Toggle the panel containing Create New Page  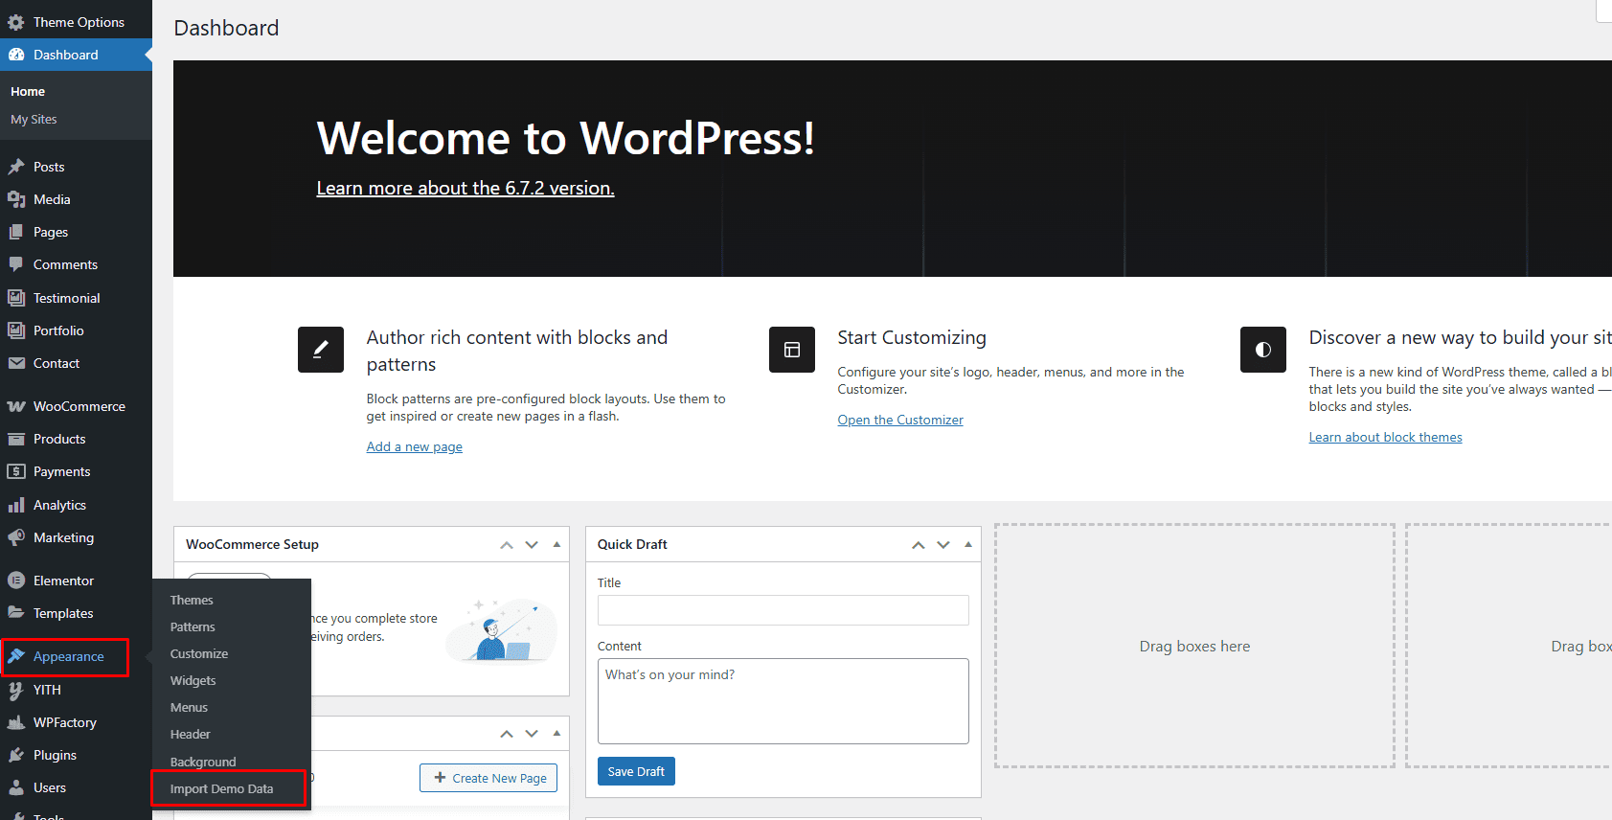click(x=556, y=734)
